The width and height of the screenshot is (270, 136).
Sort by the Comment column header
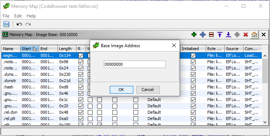pos(252,49)
